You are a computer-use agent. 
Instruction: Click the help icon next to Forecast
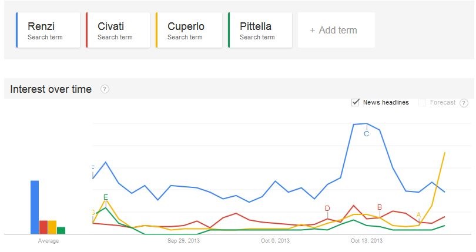pyautogui.click(x=464, y=103)
